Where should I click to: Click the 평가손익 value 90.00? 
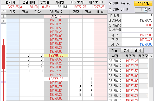pos(148,25)
